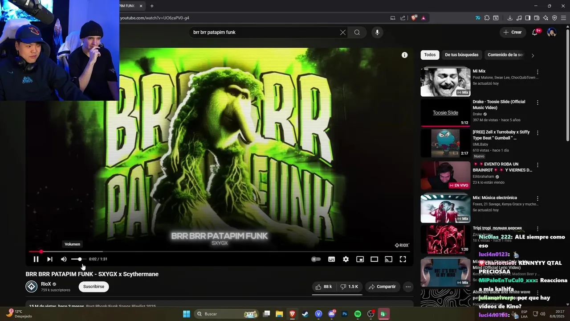Click the RioX channel avatar

[31, 287]
